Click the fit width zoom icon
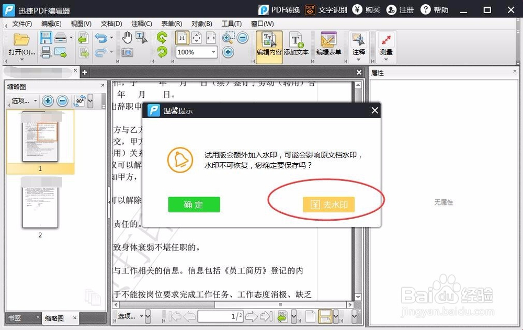523x330 pixels. (x=211, y=38)
